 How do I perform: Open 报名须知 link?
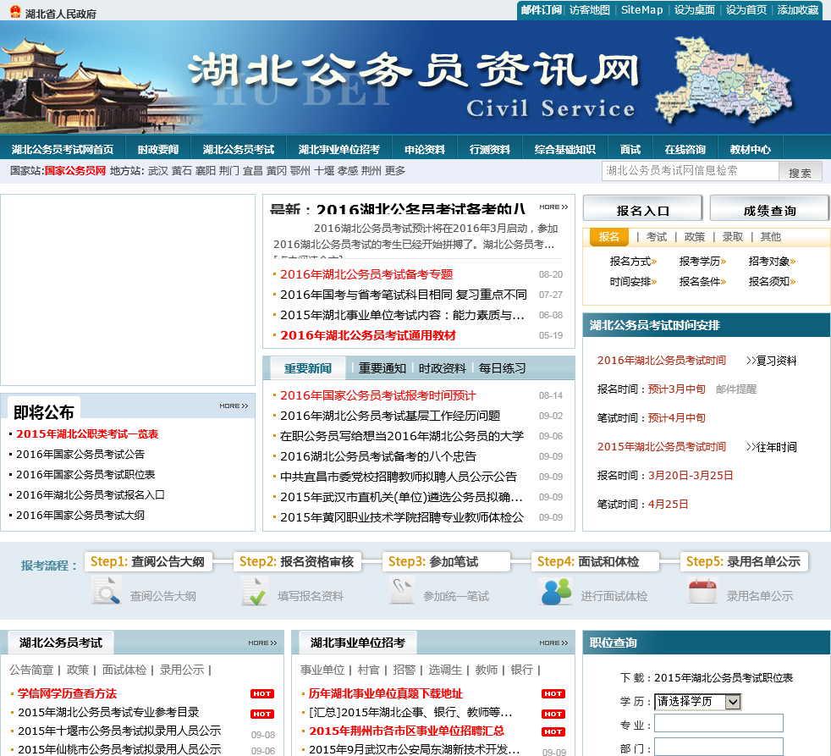772,282
